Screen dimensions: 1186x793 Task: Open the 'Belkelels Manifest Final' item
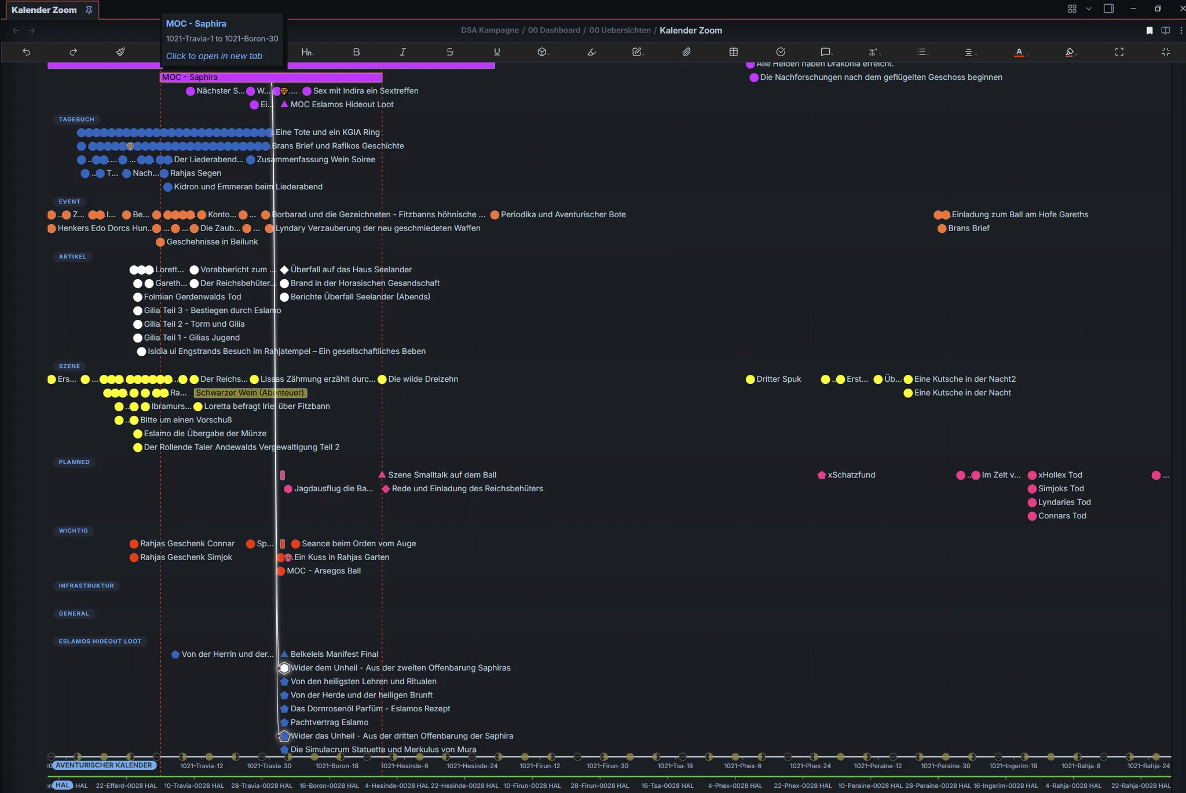tap(329, 654)
